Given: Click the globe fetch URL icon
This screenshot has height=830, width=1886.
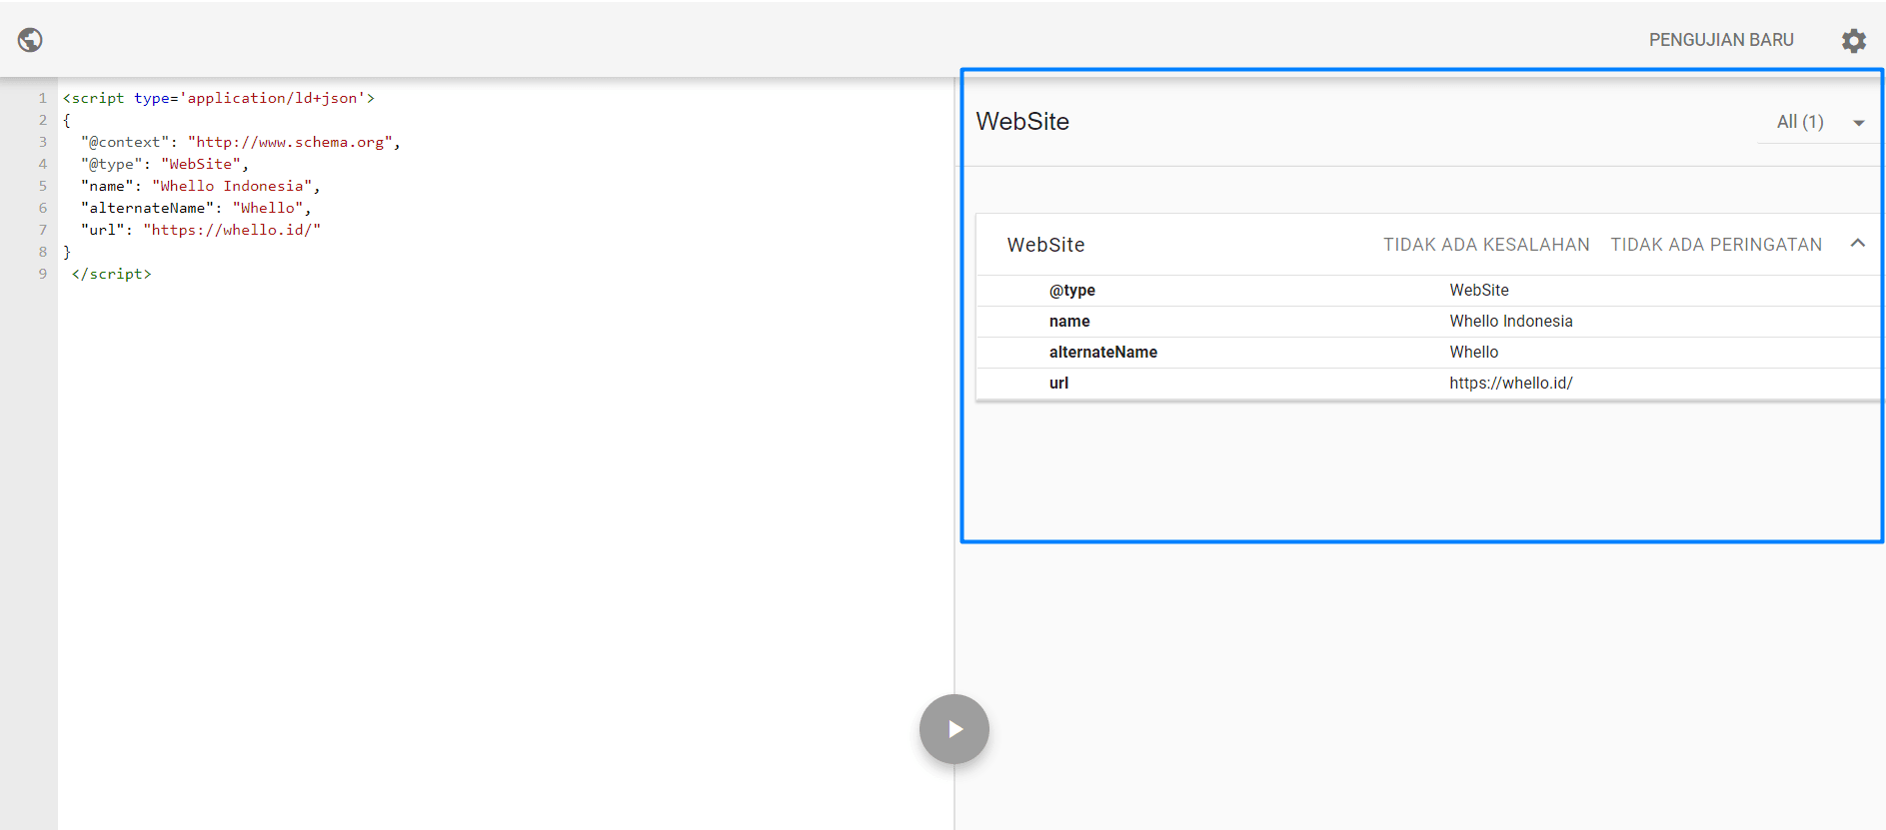Looking at the screenshot, I should coord(30,40).
